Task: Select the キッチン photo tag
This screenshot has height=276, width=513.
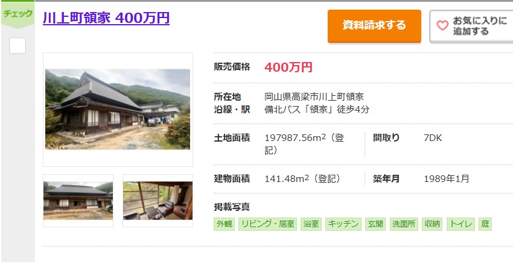Action: coord(343,224)
